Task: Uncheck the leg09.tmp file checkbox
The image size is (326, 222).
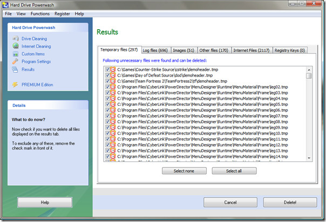Action: coord(107,127)
